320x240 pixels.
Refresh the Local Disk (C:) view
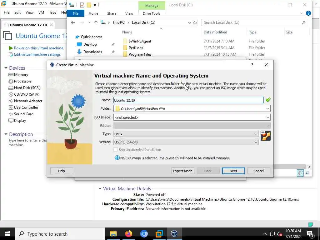click(x=195, y=22)
